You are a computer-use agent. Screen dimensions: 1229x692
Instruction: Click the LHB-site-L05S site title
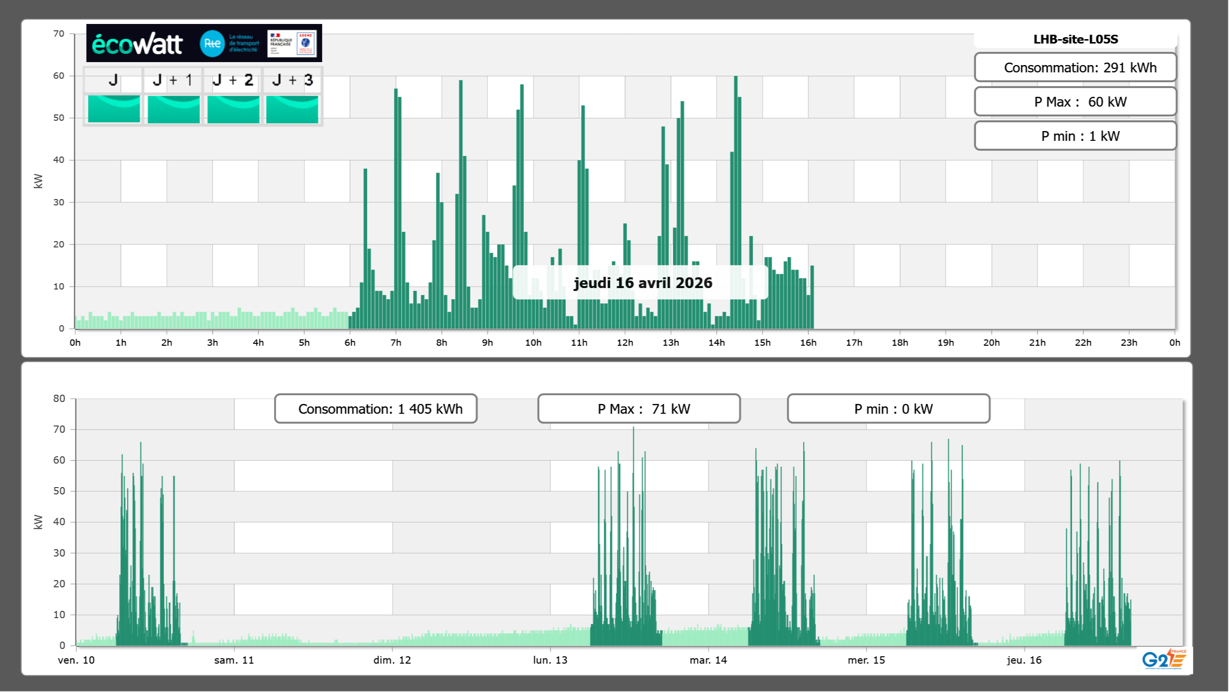pyautogui.click(x=1075, y=39)
